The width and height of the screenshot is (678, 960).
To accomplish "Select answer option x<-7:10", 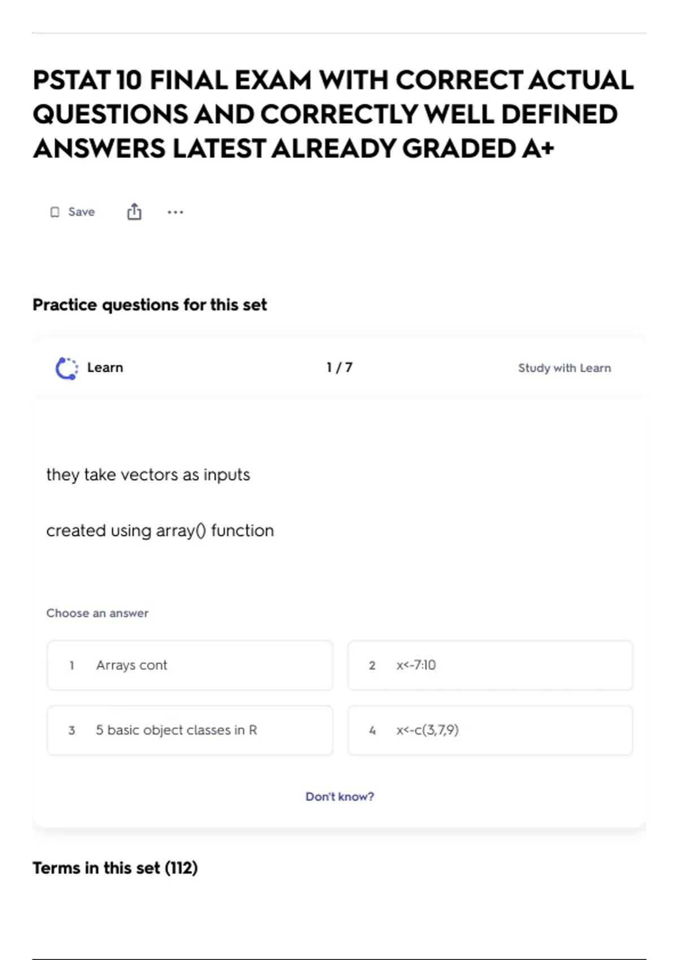I will (x=490, y=665).
